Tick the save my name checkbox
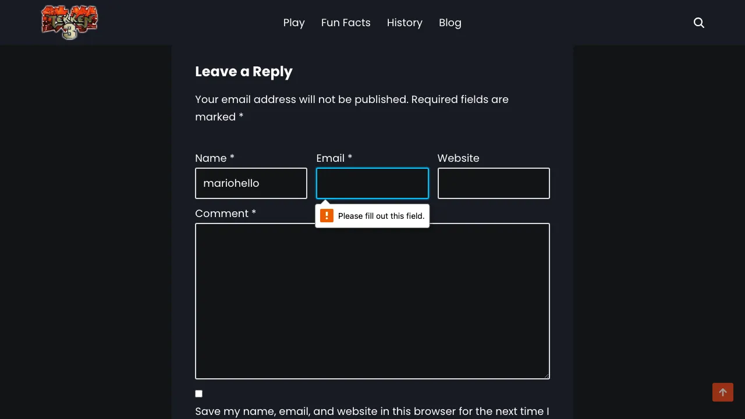 199,394
